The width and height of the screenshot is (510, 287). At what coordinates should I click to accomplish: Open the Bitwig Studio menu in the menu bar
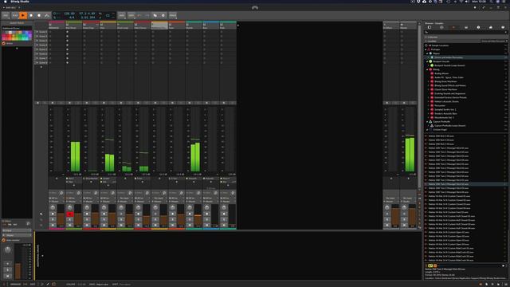[x=20, y=2]
